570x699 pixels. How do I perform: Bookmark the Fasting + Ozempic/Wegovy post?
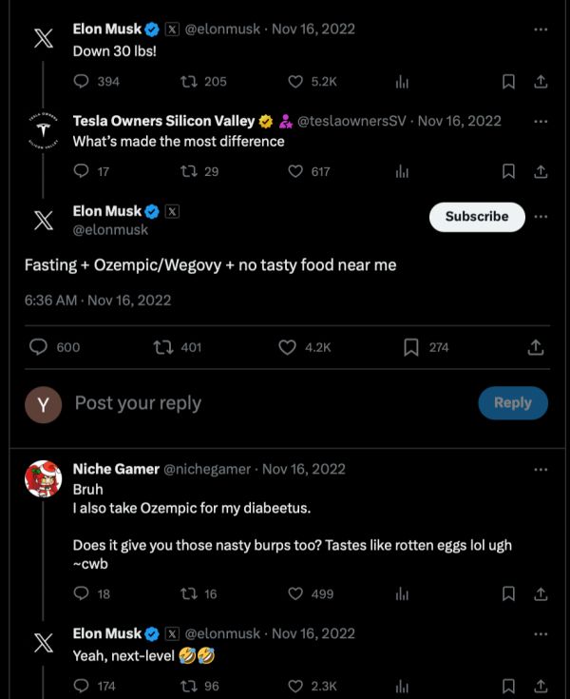411,347
